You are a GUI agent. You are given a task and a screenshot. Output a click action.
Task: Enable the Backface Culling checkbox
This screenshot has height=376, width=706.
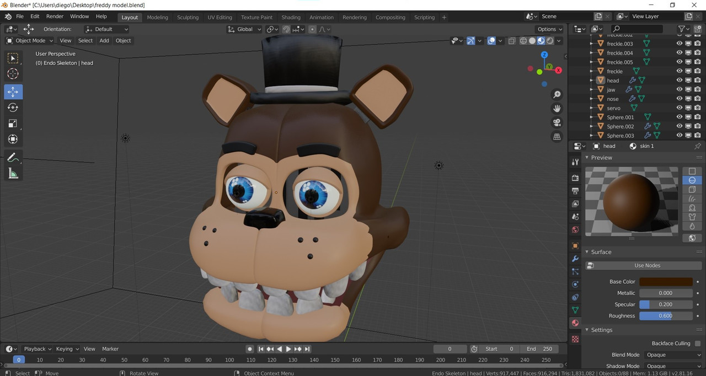point(698,343)
